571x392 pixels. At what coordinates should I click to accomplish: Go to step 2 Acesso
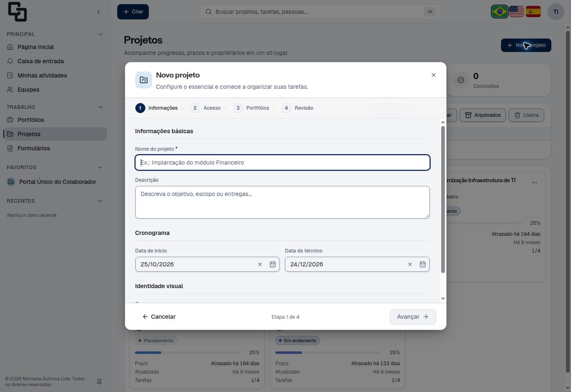(x=205, y=108)
